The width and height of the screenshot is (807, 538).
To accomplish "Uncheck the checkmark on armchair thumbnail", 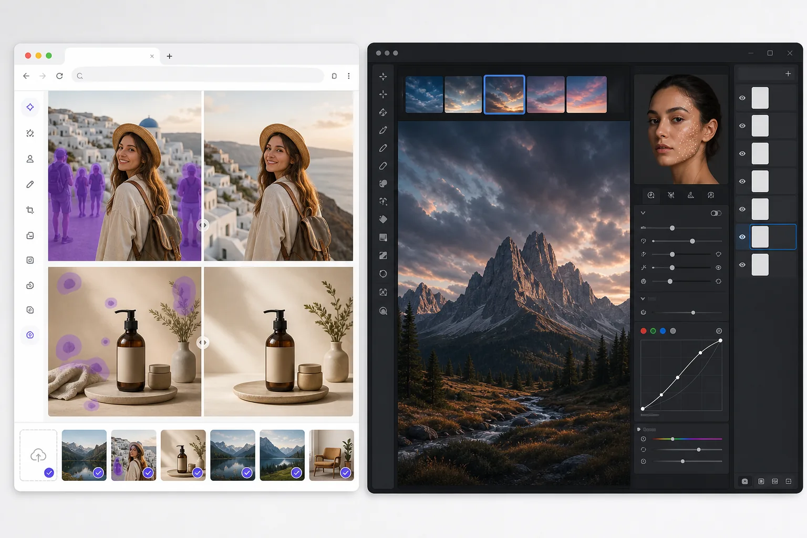I will tap(346, 473).
